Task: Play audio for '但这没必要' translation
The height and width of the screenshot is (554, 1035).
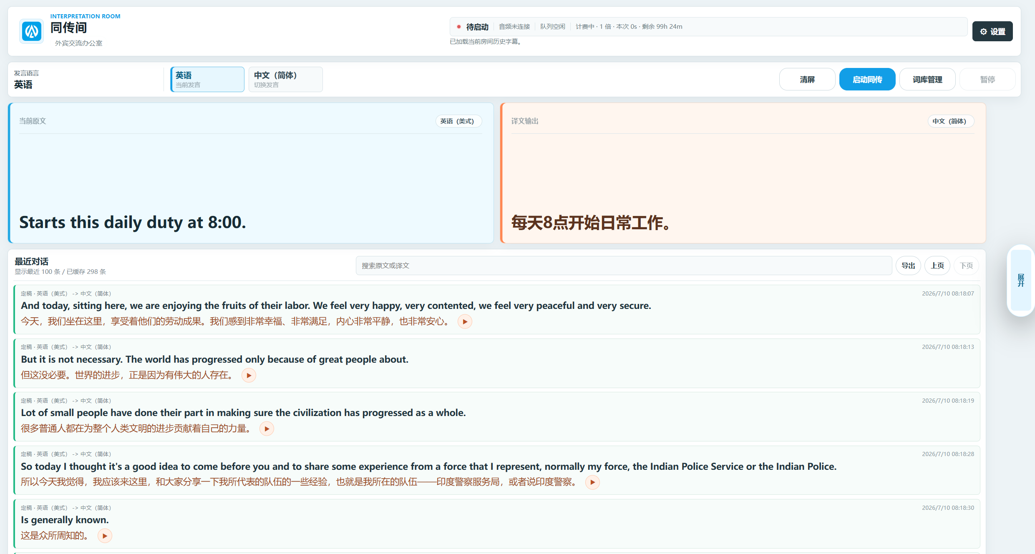Action: pos(249,375)
